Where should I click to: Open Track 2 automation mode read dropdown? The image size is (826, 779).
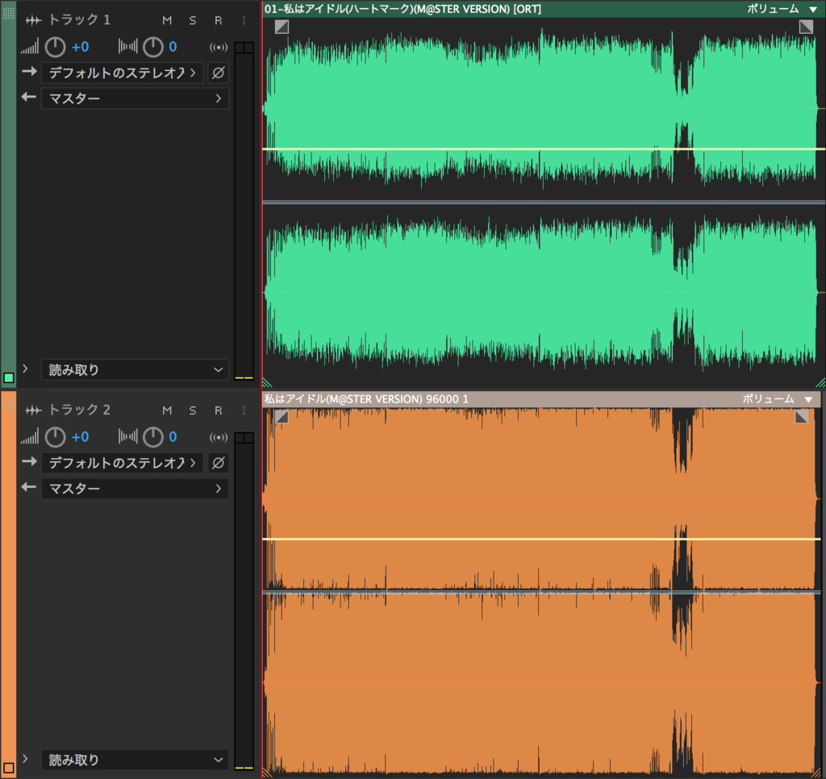click(x=135, y=760)
